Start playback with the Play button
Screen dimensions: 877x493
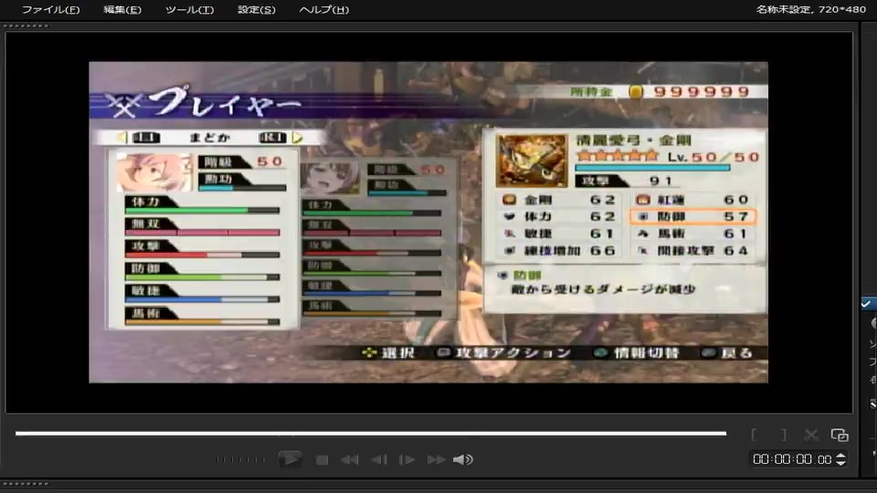pos(290,459)
